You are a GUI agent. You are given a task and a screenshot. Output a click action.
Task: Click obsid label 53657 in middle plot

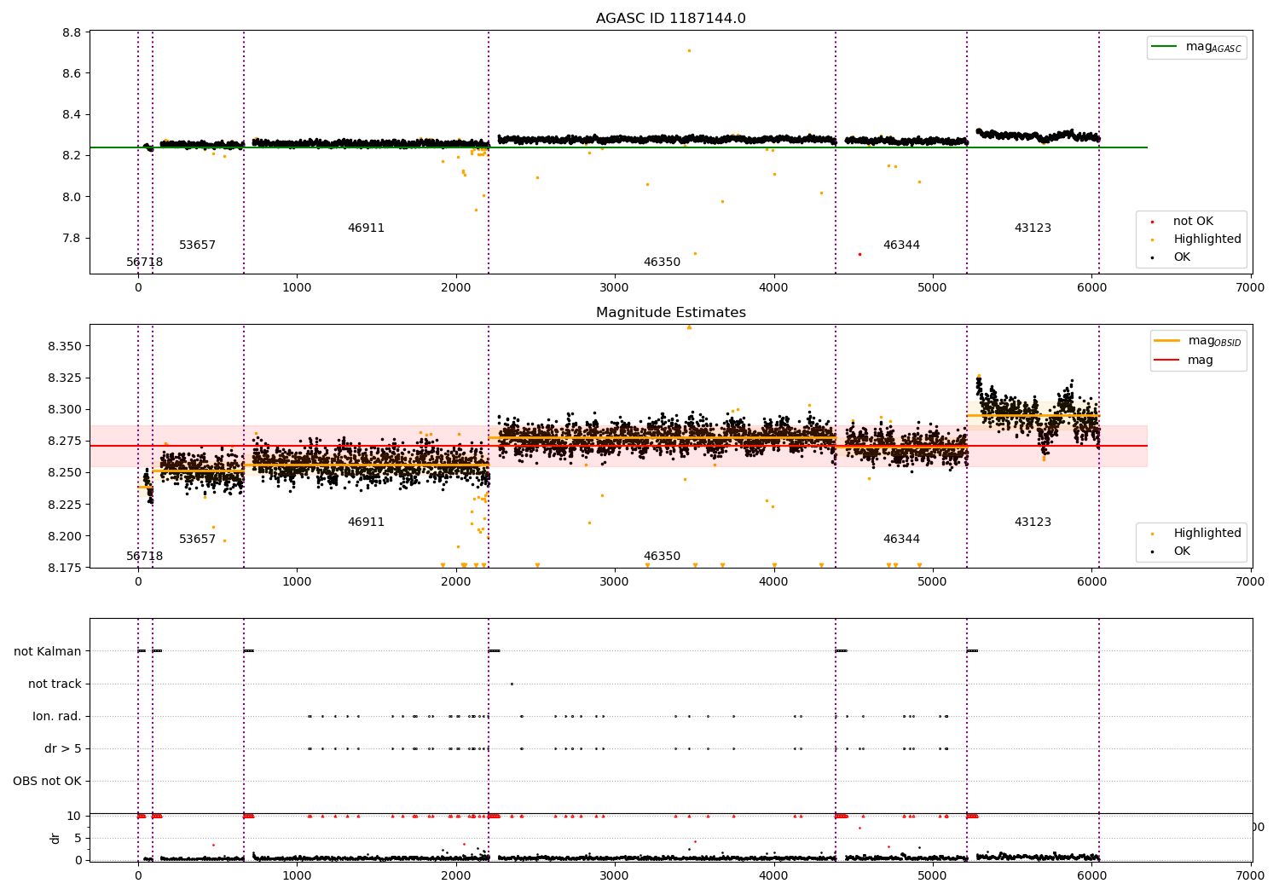pyautogui.click(x=197, y=540)
